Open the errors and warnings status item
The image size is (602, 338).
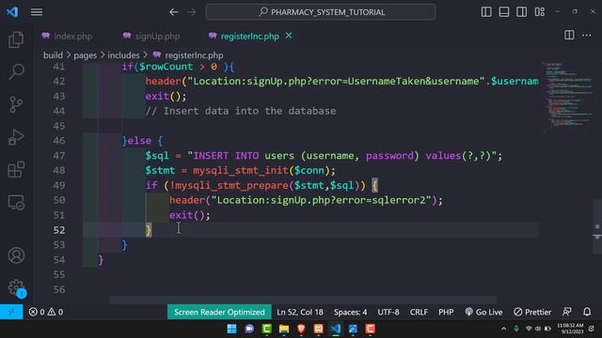tap(46, 312)
